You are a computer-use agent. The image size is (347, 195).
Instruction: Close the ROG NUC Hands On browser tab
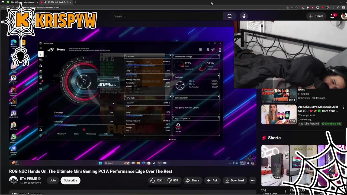(70, 2)
